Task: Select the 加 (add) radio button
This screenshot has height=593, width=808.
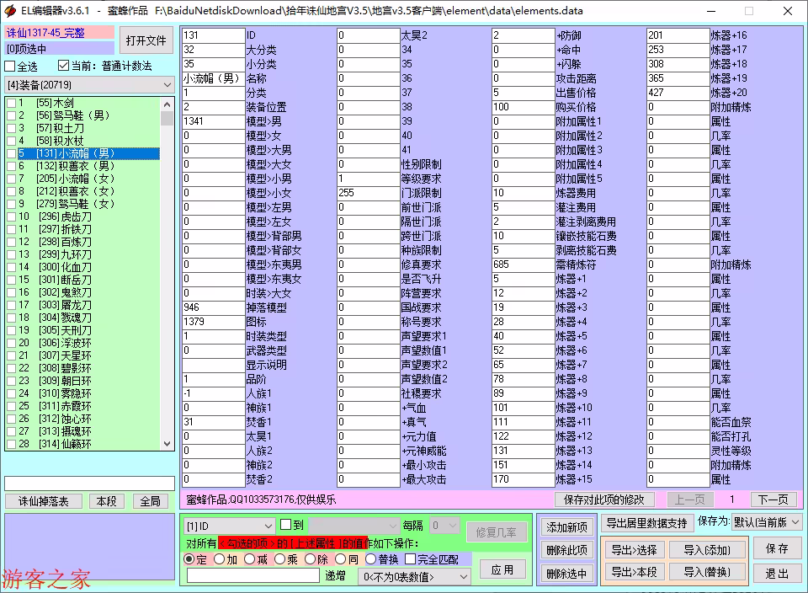Action: pyautogui.click(x=220, y=558)
